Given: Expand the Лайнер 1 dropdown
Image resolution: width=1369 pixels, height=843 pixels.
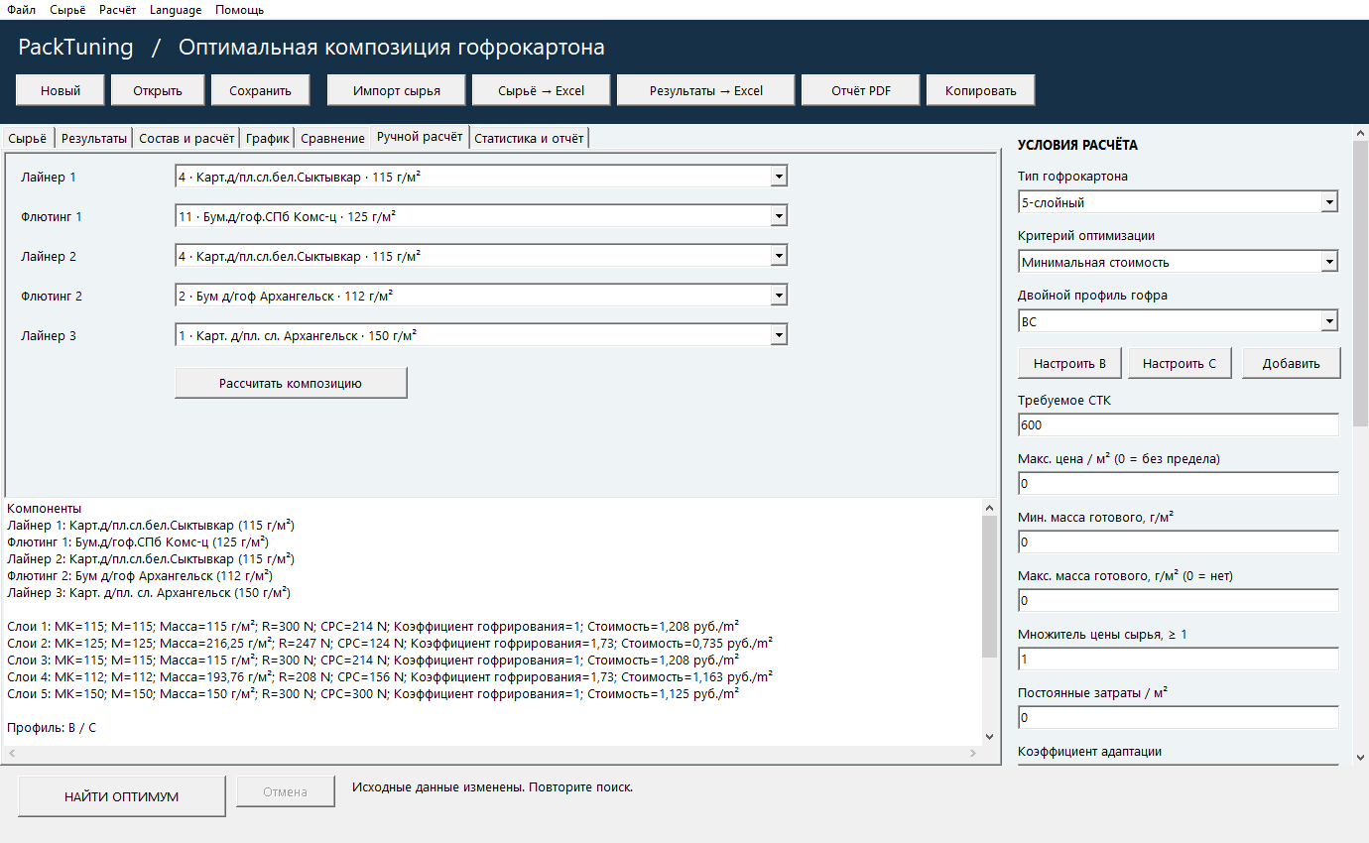Looking at the screenshot, I should [x=481, y=177].
